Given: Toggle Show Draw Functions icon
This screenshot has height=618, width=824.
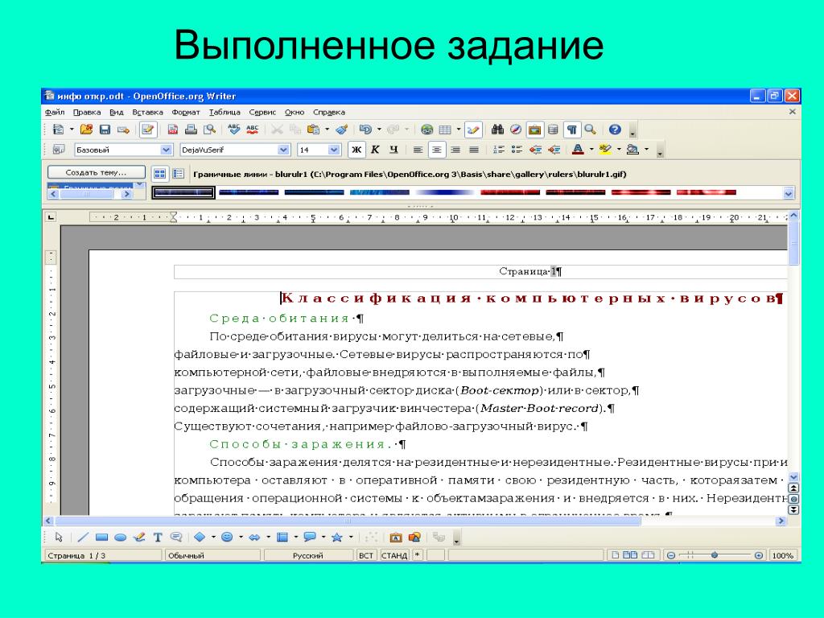Looking at the screenshot, I should pyautogui.click(x=472, y=130).
